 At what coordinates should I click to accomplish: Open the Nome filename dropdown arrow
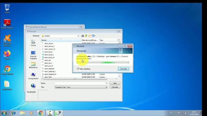[x=106, y=83]
